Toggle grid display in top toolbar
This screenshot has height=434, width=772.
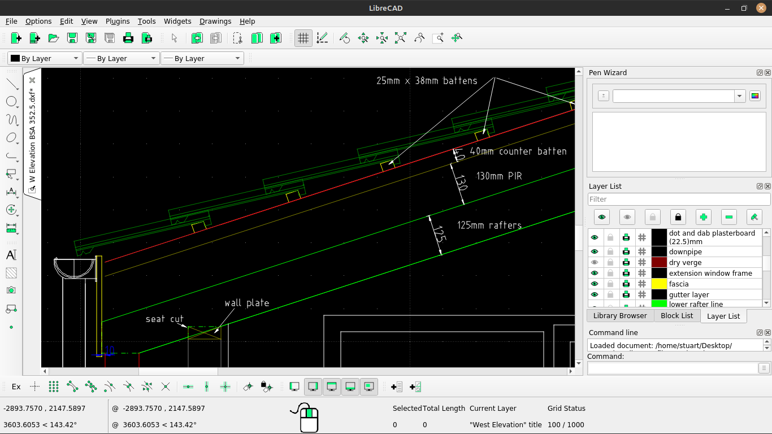[x=303, y=38]
